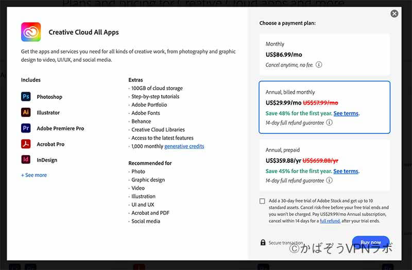This screenshot has height=270, width=412.
Task: Click 'Video' under Recommended for
Action: (x=138, y=188)
